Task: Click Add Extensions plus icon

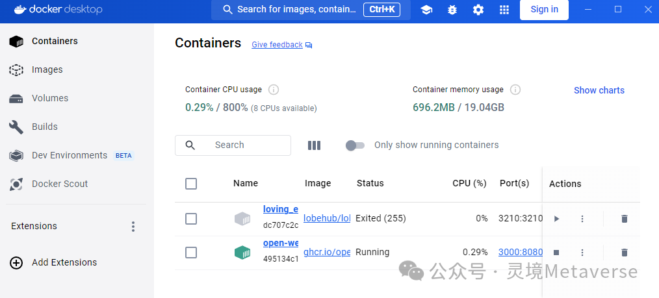Action: 16,263
